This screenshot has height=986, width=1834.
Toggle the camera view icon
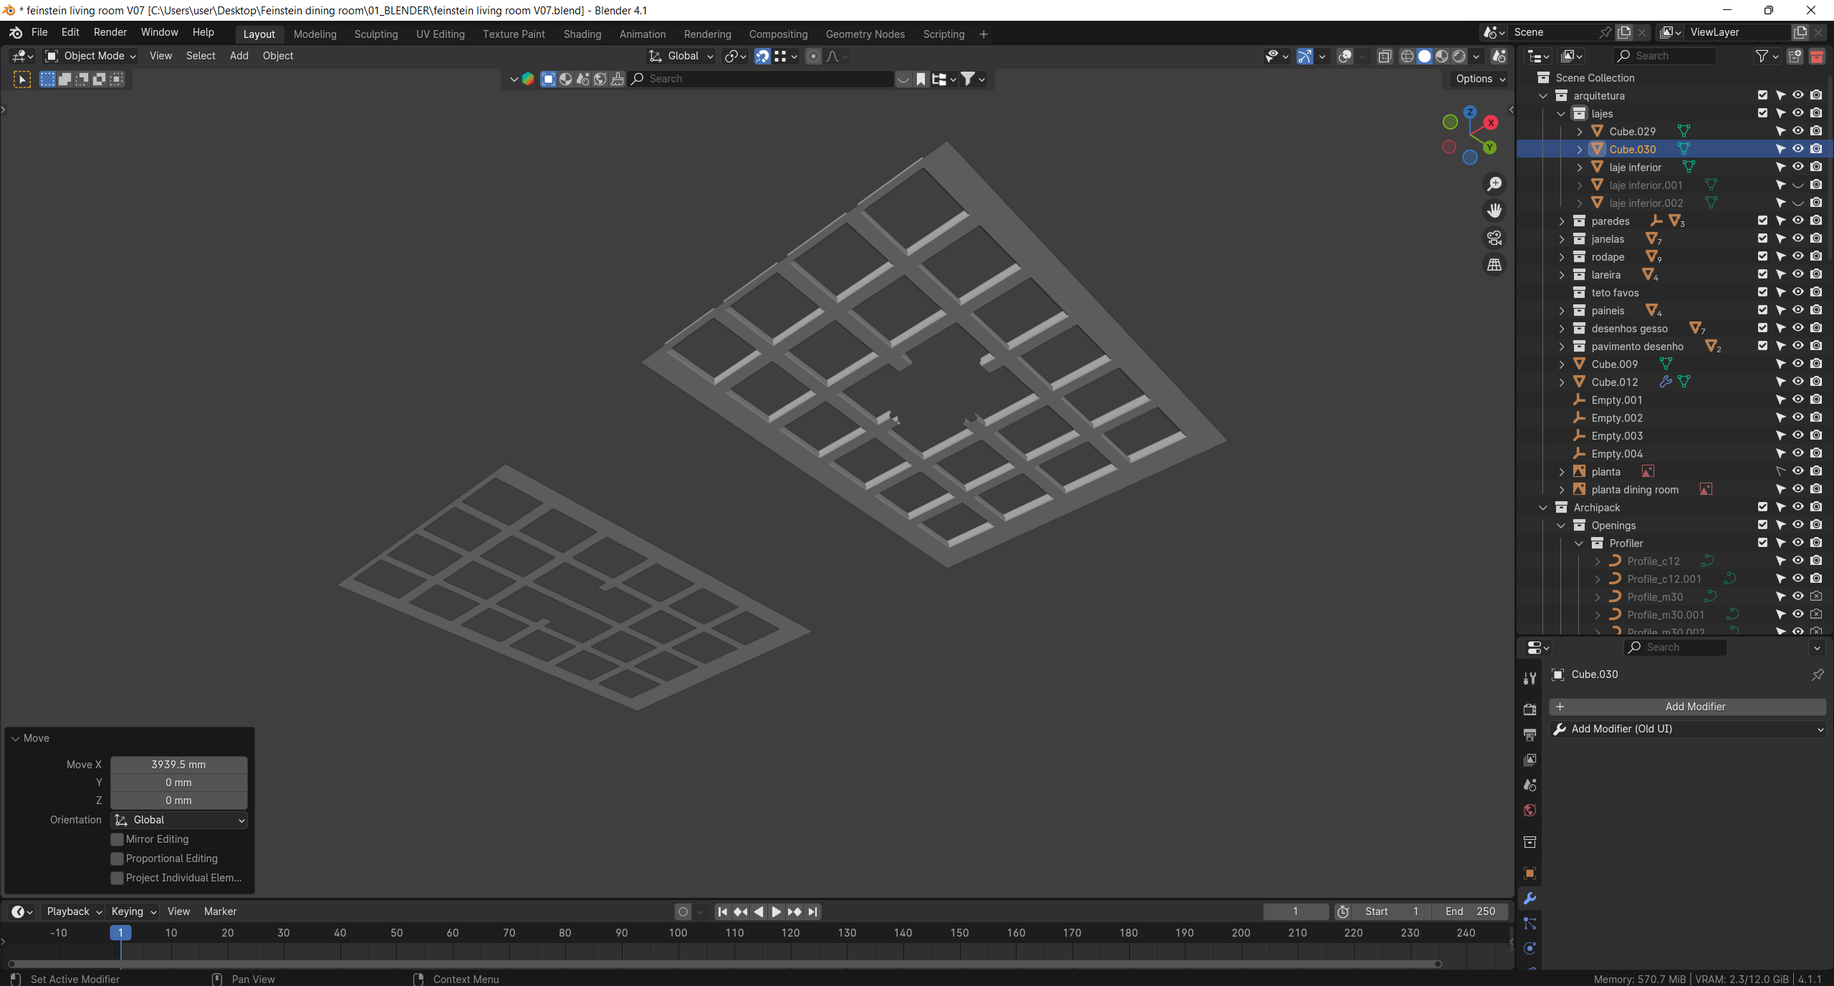[1494, 238]
